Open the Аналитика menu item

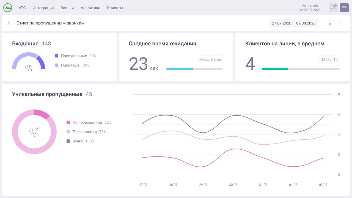coord(91,8)
